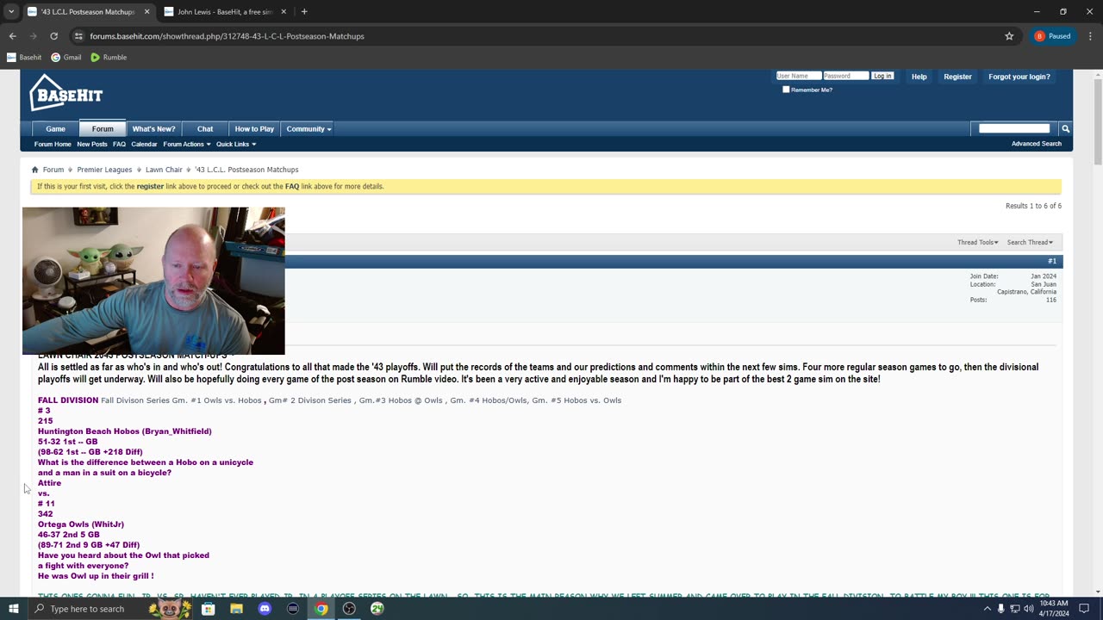Viewport: 1103px width, 620px height.
Task: Open Microsoft Store from the taskbar
Action: pyautogui.click(x=208, y=609)
